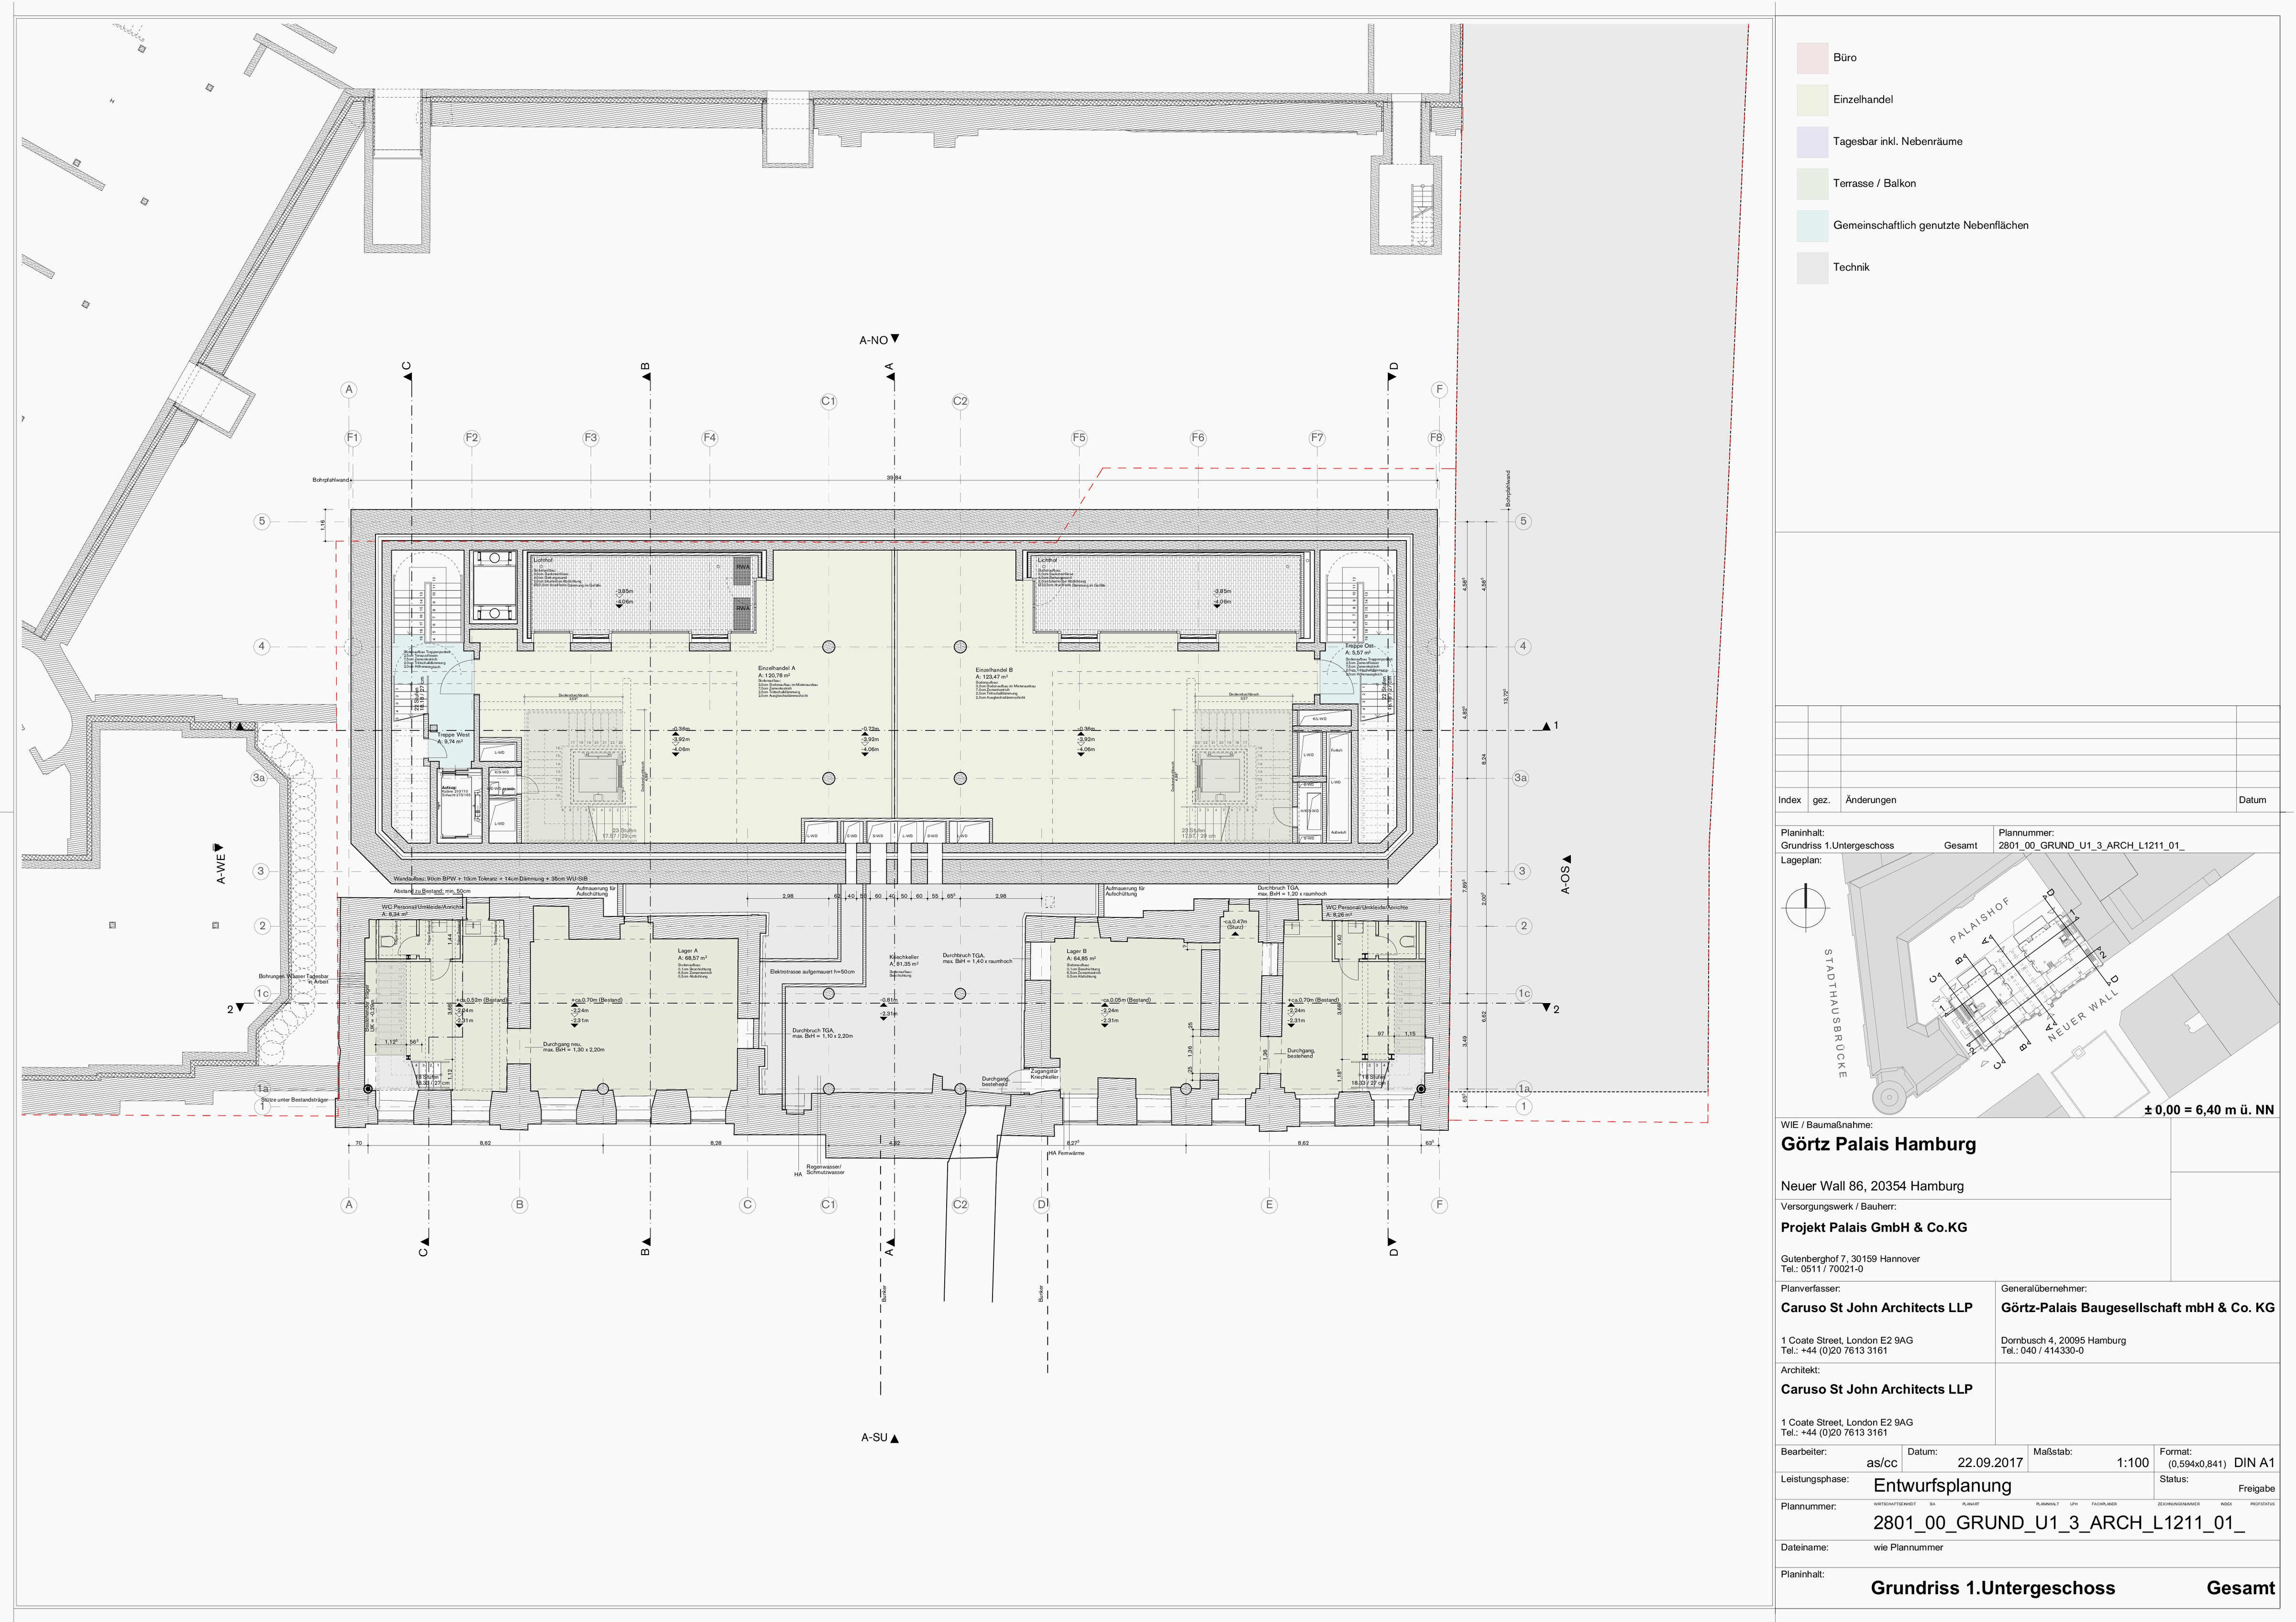Enable the Terrasse / Balkon legend layer
This screenshot has width=2296, height=1622.
click(x=1813, y=184)
